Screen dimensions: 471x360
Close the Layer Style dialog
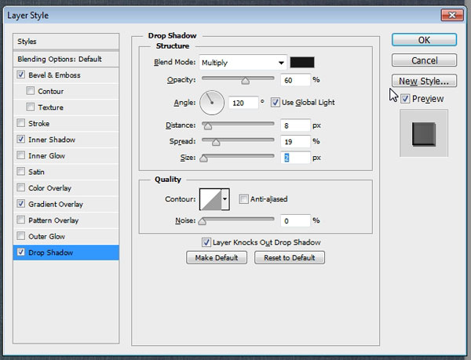coord(451,13)
